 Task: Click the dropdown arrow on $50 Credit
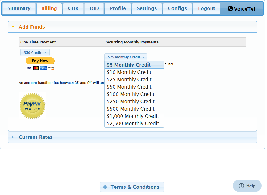click(46, 52)
